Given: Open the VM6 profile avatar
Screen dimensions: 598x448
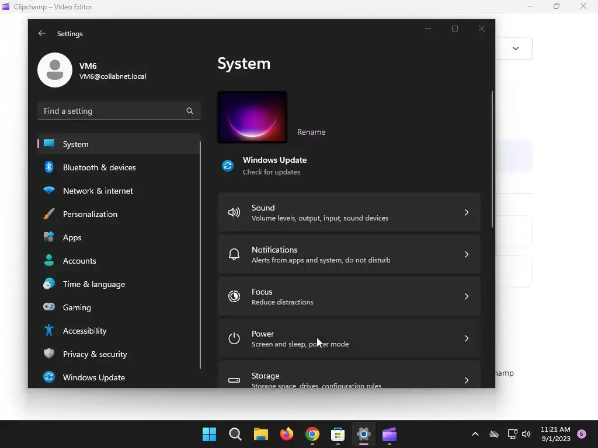Looking at the screenshot, I should [55, 70].
